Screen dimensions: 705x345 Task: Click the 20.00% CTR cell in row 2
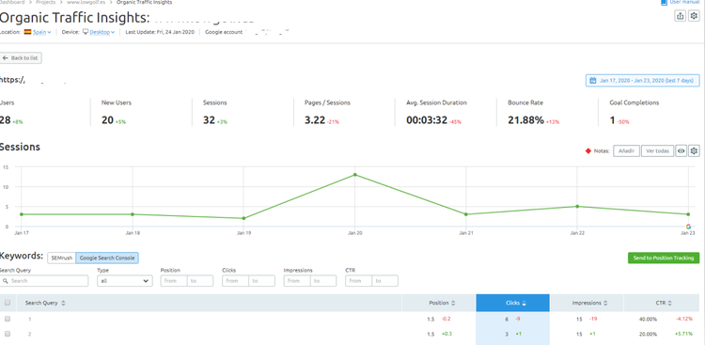click(648, 335)
